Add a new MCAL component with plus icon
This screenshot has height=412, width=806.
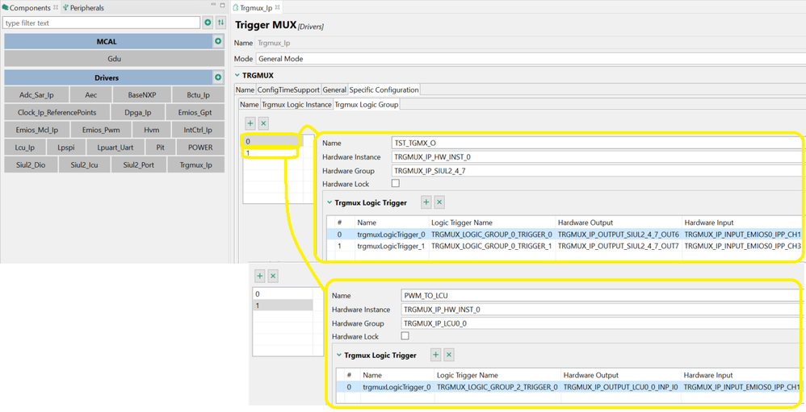click(x=218, y=41)
